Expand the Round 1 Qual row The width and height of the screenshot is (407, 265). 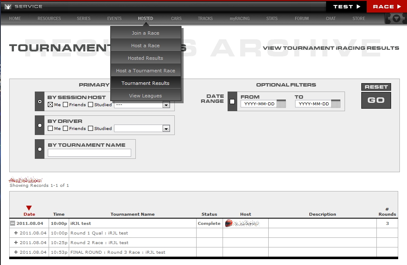(16, 233)
